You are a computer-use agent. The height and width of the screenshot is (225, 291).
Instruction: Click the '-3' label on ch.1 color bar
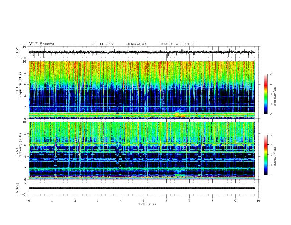pos(271,74)
